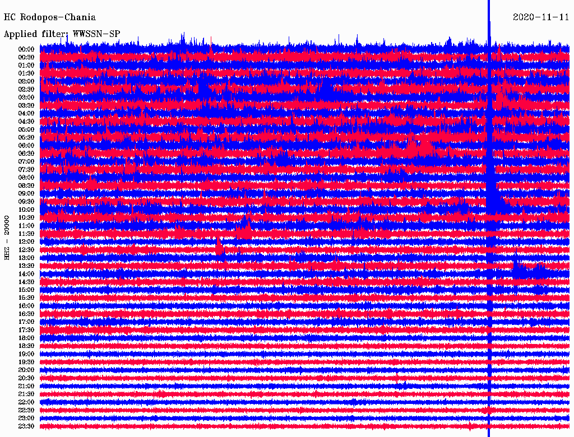Select the 04:30 time label
The image size is (574, 437).
coord(26,122)
